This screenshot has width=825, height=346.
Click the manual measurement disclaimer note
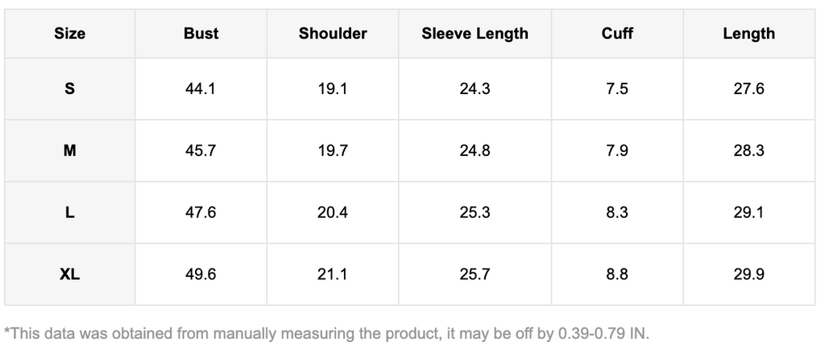[326, 332]
